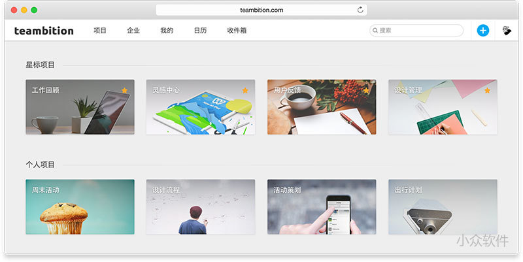Image resolution: width=523 pixels, height=262 pixels.
Task: Open the 工作回顾 project card
Action: click(x=80, y=107)
